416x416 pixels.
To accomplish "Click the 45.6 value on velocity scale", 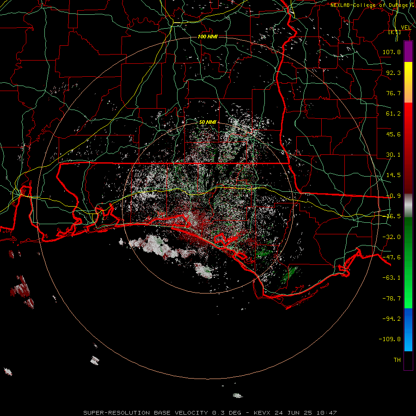I will point(393,134).
